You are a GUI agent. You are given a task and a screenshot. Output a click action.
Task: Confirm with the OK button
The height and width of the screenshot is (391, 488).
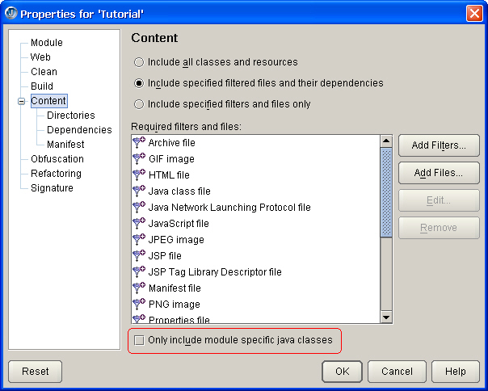(342, 372)
